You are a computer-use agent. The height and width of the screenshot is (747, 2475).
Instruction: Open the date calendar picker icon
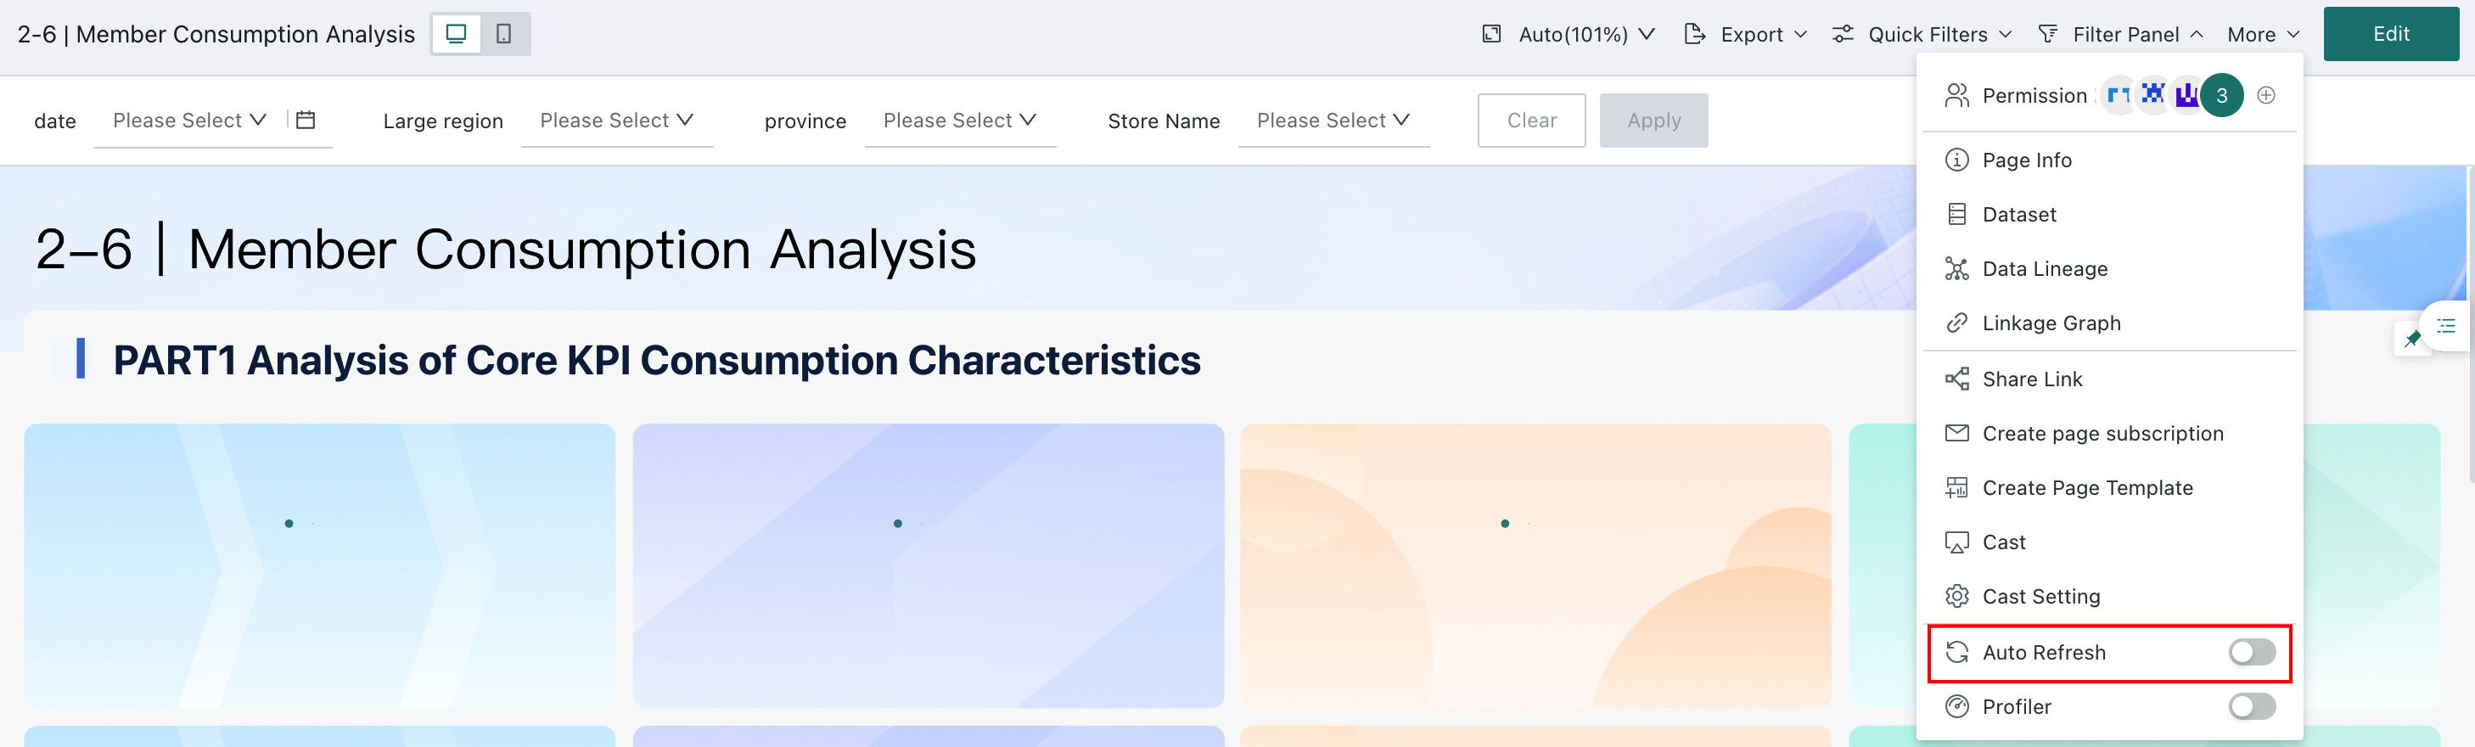click(x=306, y=121)
